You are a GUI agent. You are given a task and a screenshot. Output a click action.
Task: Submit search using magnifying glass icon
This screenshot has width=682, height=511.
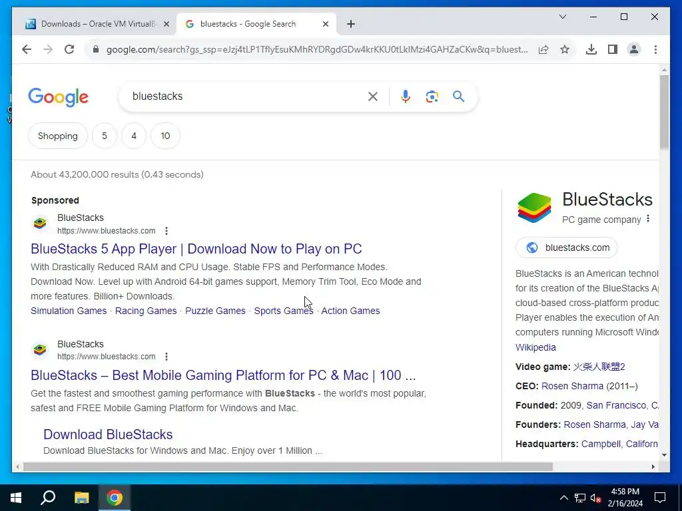tap(458, 96)
